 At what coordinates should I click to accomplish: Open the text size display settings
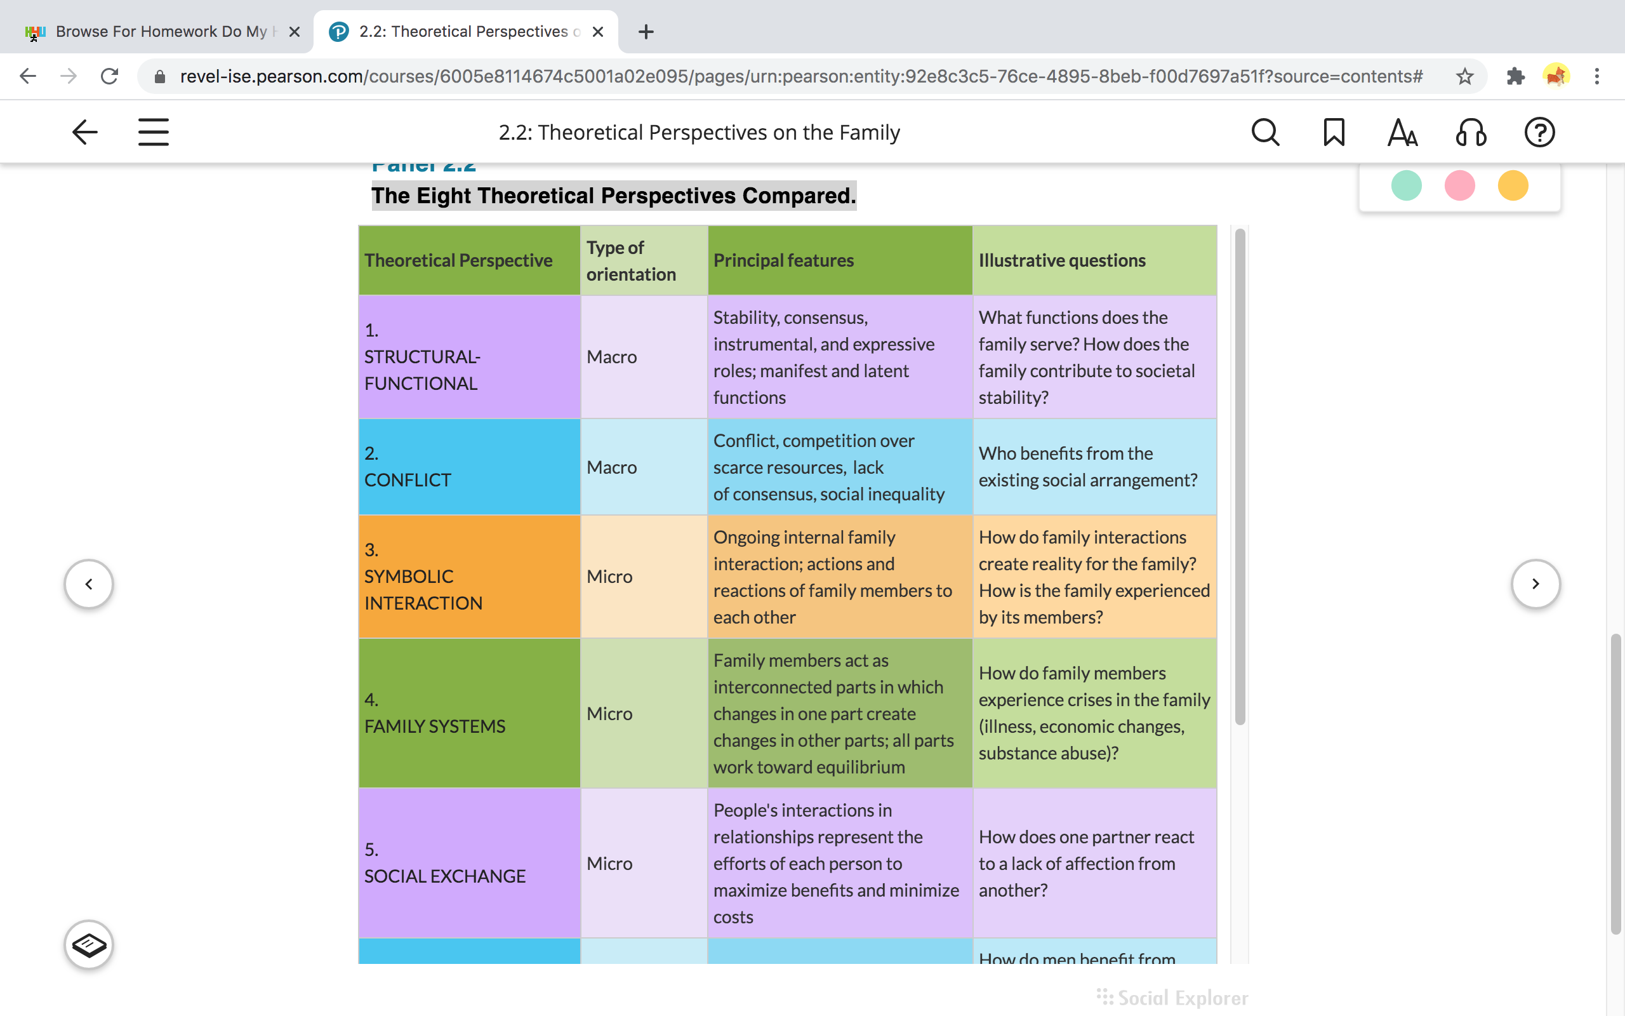(1402, 132)
